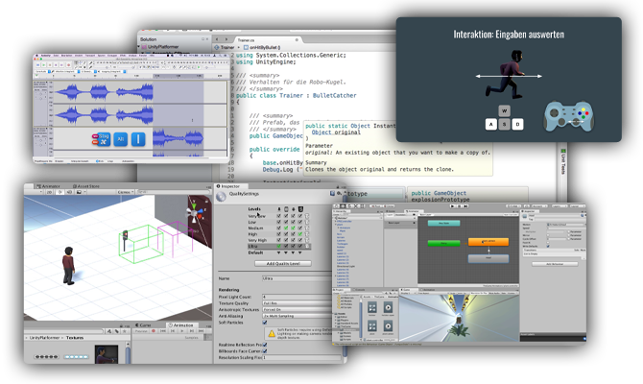
Task: Delete the Very Low quality level via trash icon
Action: [x=307, y=216]
